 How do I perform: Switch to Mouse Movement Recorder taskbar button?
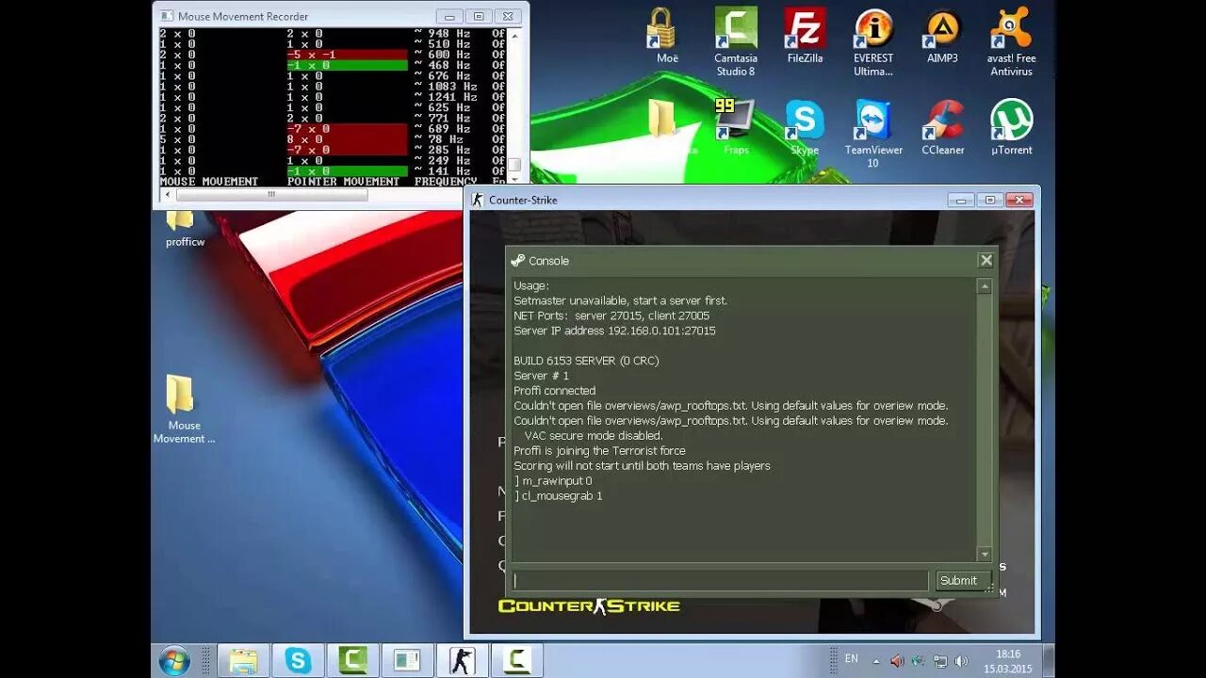(407, 660)
